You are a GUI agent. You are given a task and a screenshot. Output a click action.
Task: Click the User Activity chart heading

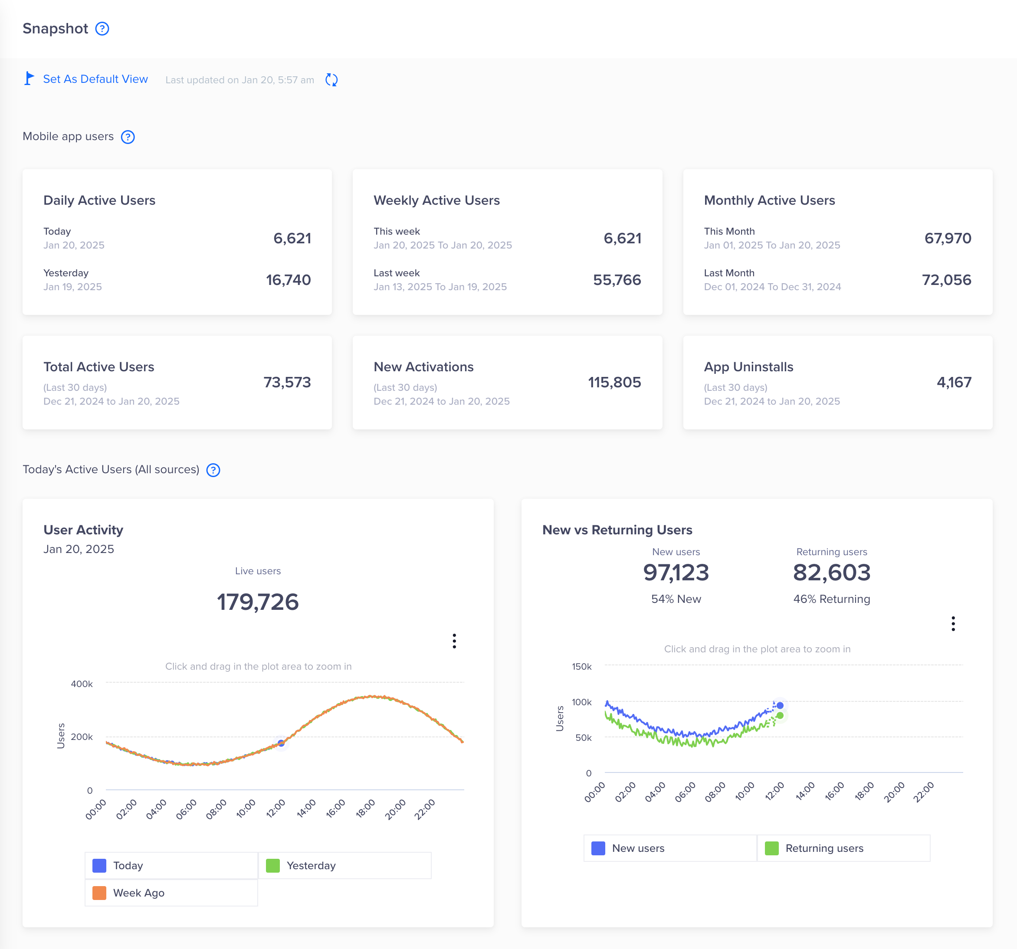(x=83, y=530)
